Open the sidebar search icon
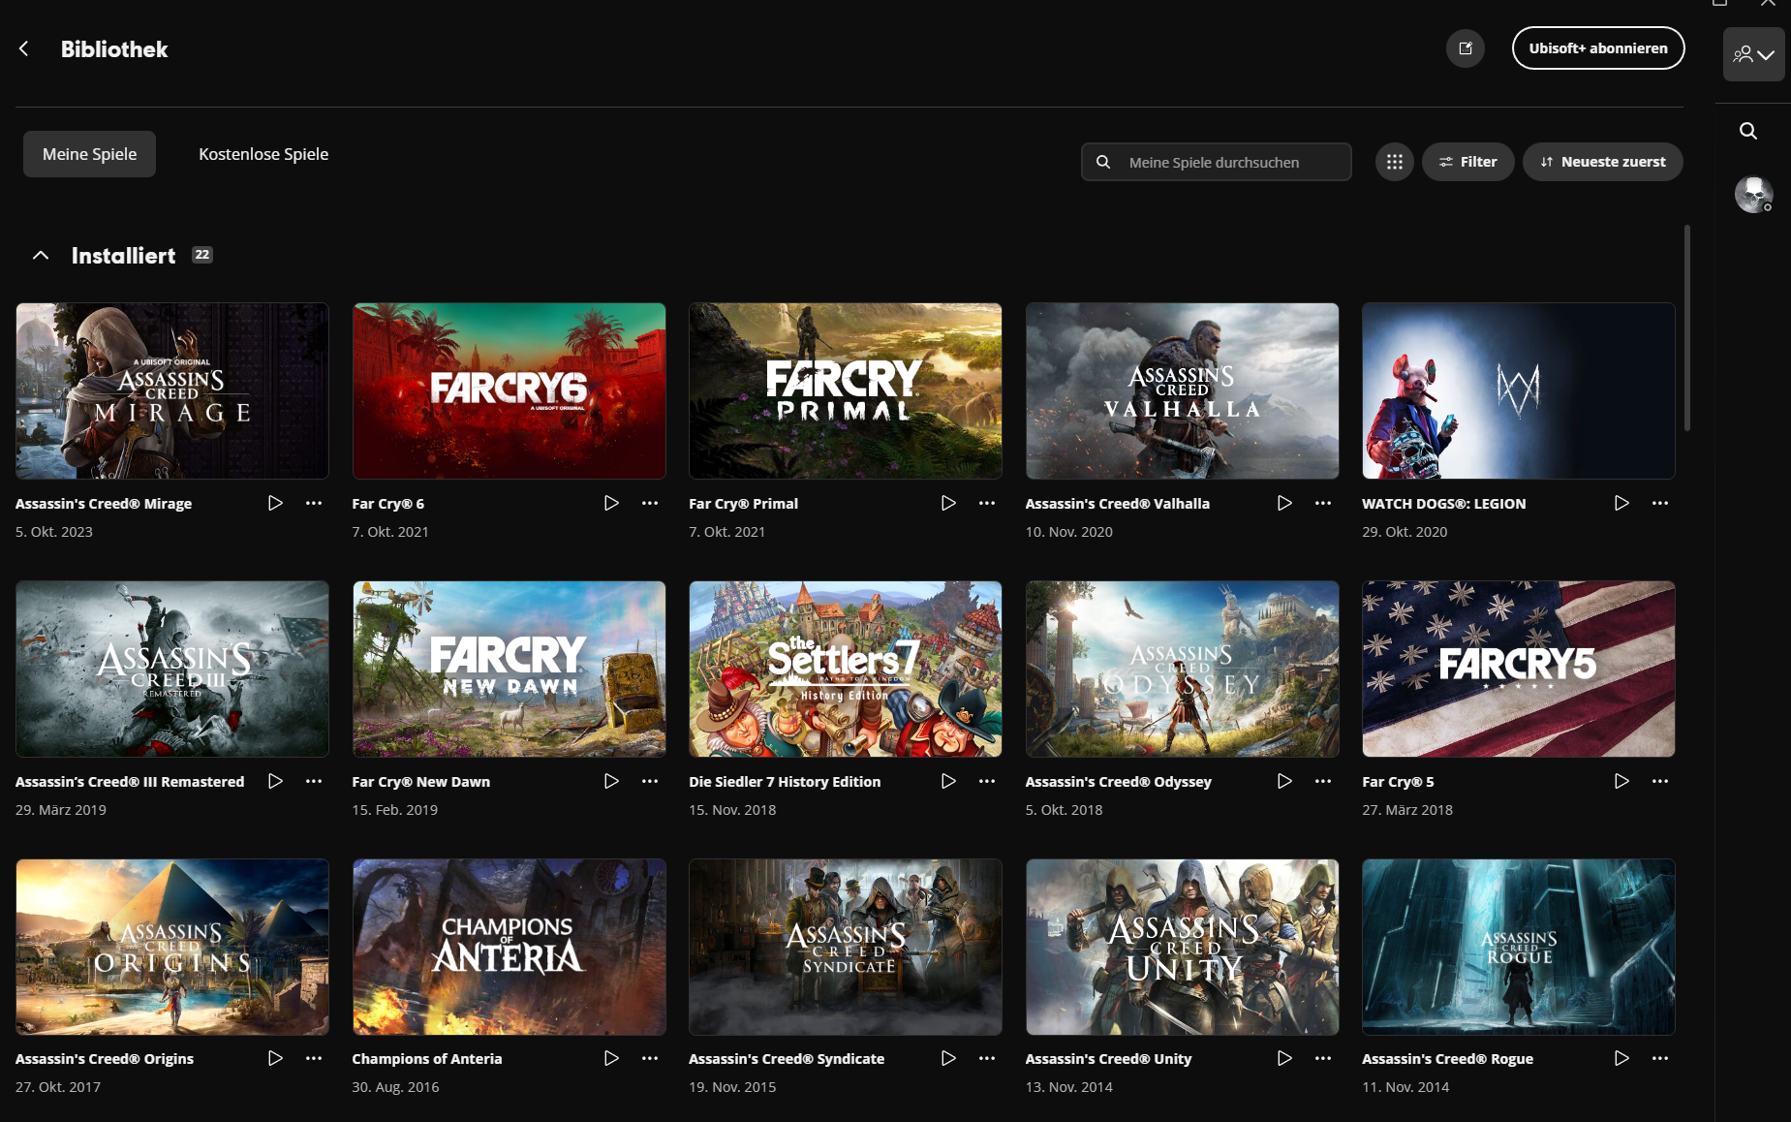The image size is (1791, 1122). coord(1748,131)
